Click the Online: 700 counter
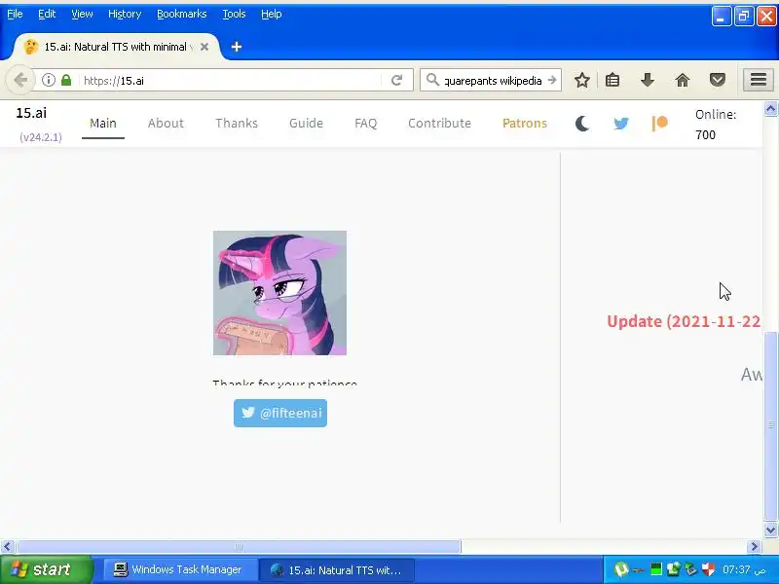 [716, 125]
